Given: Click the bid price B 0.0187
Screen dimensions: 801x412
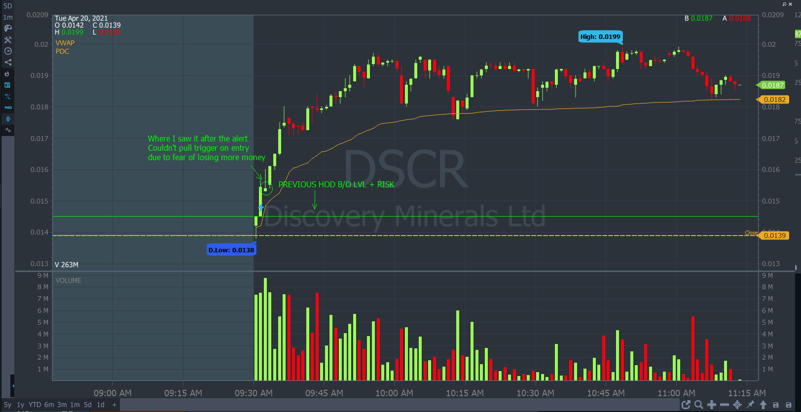Looking at the screenshot, I should [698, 18].
